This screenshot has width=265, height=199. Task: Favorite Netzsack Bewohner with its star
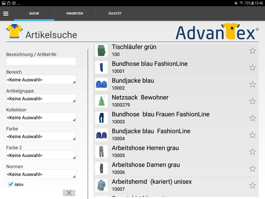[x=253, y=101]
